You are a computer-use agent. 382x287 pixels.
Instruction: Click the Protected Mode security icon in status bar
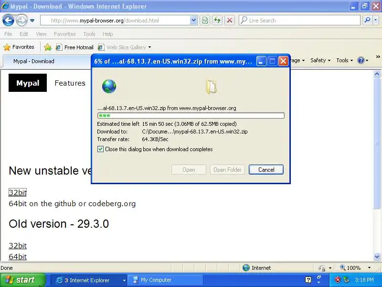click(322, 268)
